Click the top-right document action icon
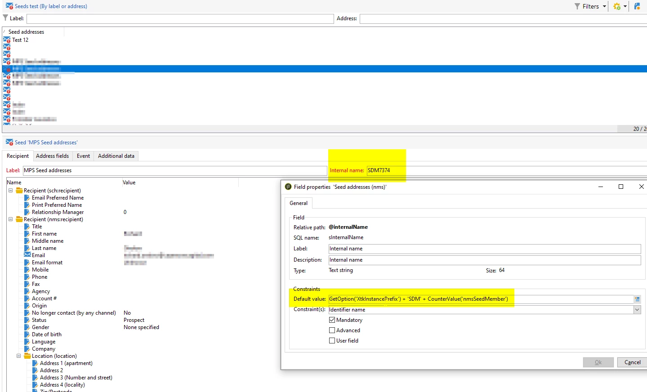Viewport: 647px width, 392px height. [637, 6]
